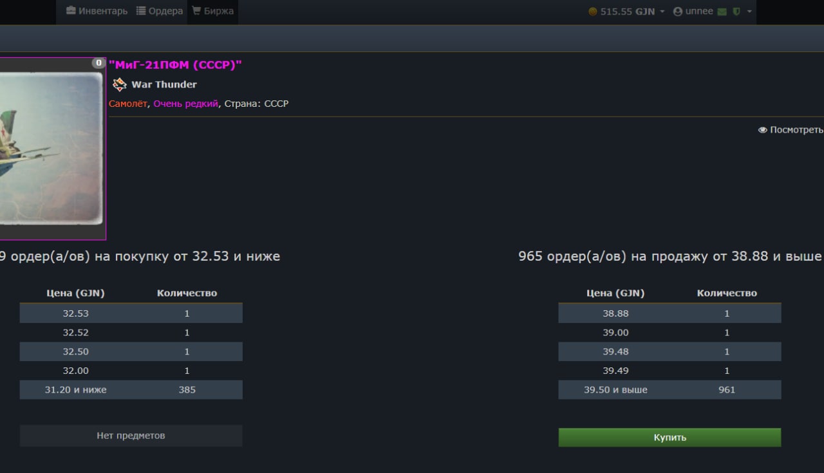824x473 pixels.
Task: Click the War Thunder game icon
Action: pos(120,84)
